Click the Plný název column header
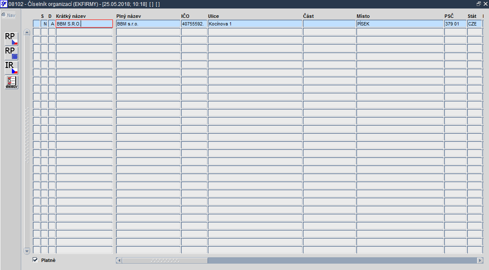Viewport: 489px width, 270px height. (129, 16)
